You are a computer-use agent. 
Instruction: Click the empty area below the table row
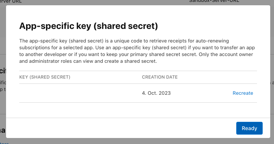tap(138, 110)
